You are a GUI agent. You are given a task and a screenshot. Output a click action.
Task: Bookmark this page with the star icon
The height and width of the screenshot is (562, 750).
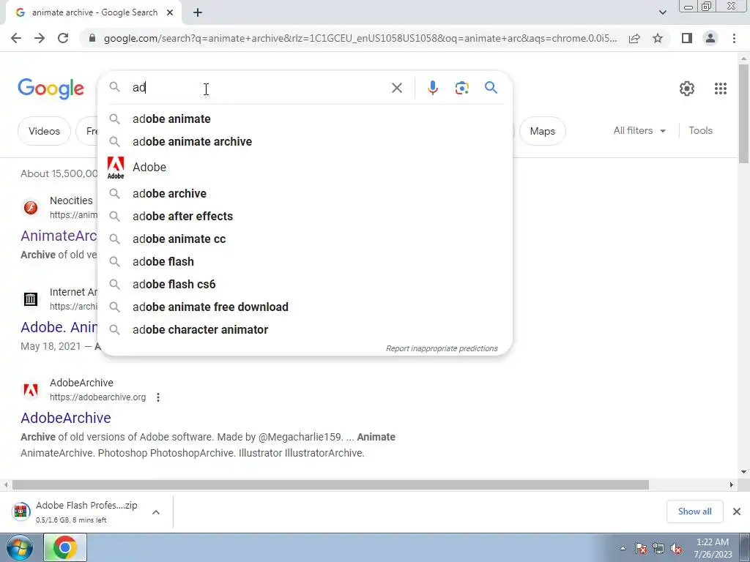click(x=658, y=38)
